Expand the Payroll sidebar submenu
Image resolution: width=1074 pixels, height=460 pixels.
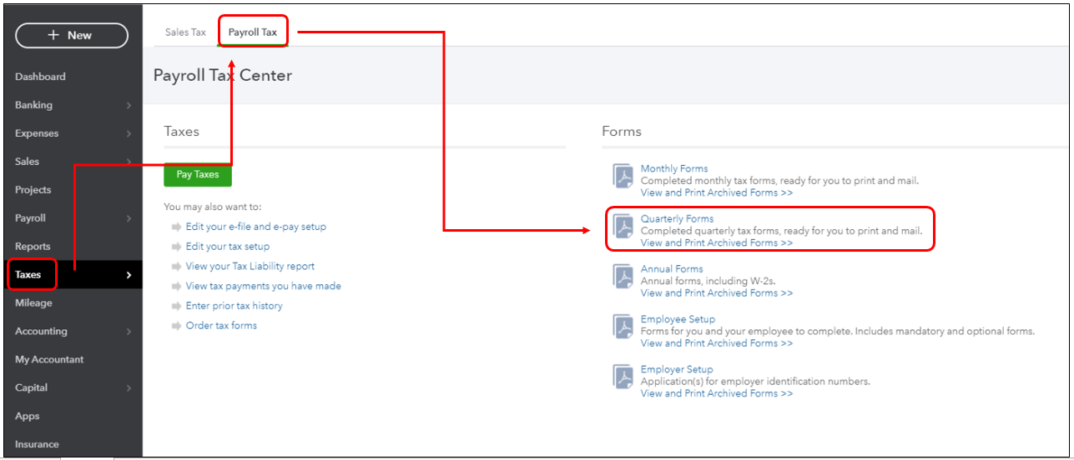pyautogui.click(x=129, y=219)
